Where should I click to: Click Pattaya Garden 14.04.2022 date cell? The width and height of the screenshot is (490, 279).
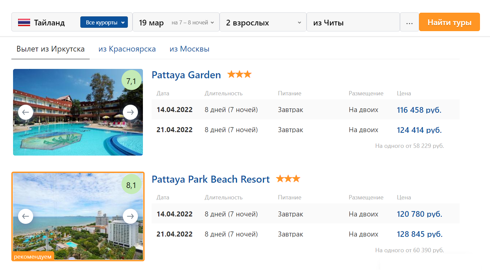pos(174,110)
